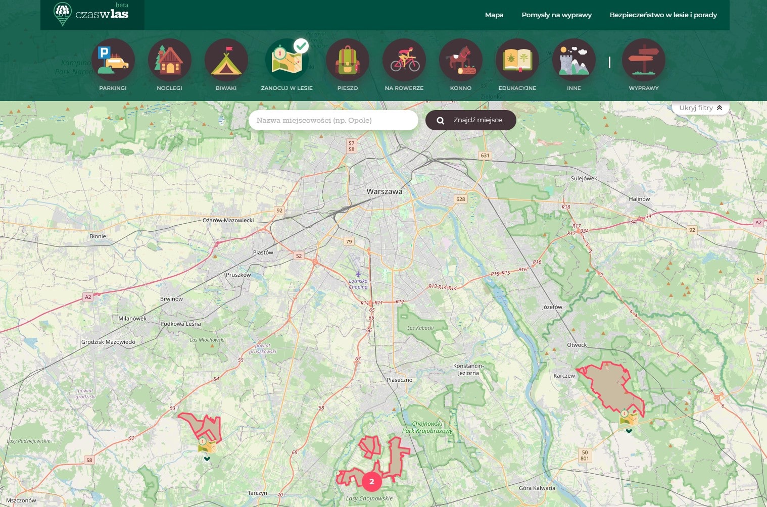Select the Edukacyjne book filter

tap(517, 60)
